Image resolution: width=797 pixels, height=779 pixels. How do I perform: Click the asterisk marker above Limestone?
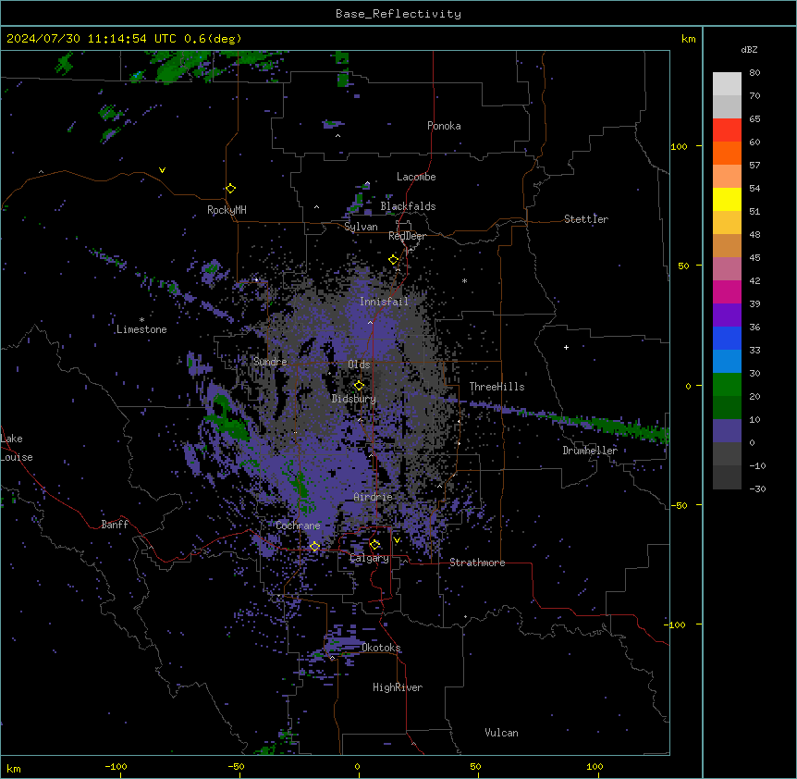(141, 320)
